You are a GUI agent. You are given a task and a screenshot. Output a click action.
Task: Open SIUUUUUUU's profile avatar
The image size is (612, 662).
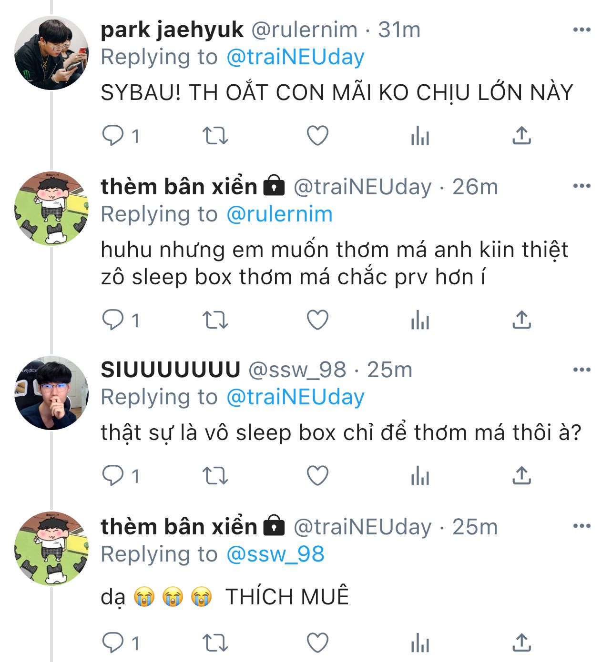(x=51, y=393)
